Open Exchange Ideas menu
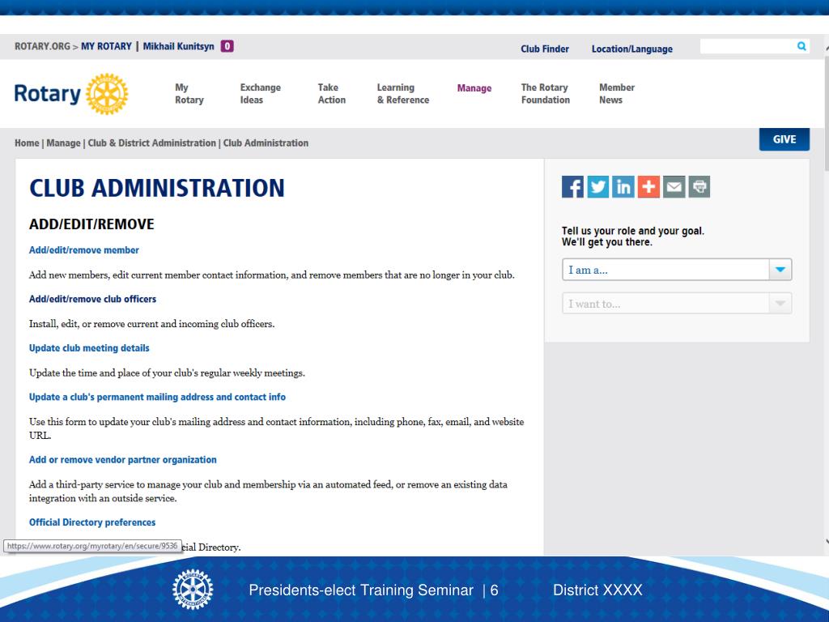Image resolution: width=829 pixels, height=622 pixels. [x=260, y=94]
